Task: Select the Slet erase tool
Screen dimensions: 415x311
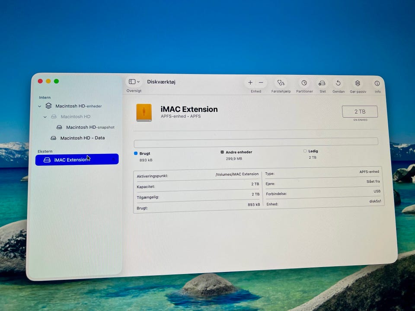Action: 322,83
